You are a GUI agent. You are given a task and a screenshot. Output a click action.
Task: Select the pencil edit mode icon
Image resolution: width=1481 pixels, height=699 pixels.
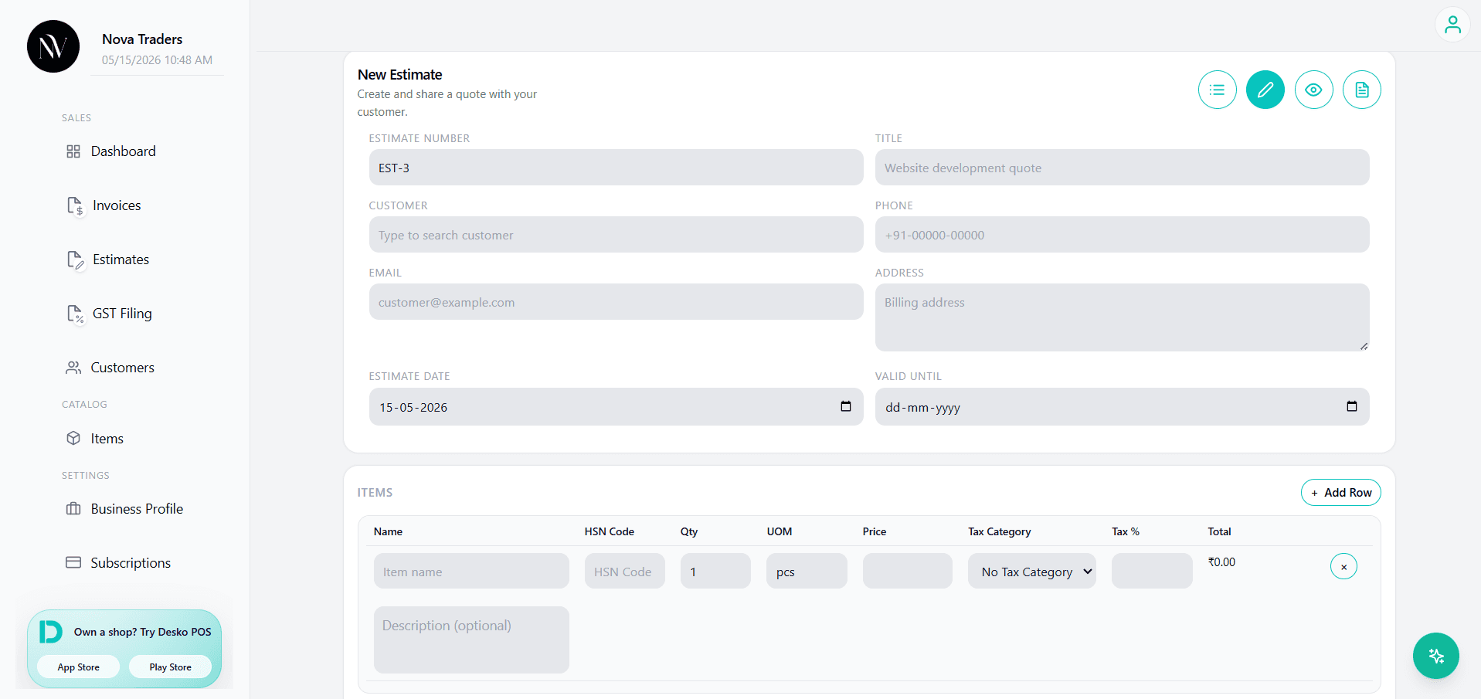[1265, 90]
